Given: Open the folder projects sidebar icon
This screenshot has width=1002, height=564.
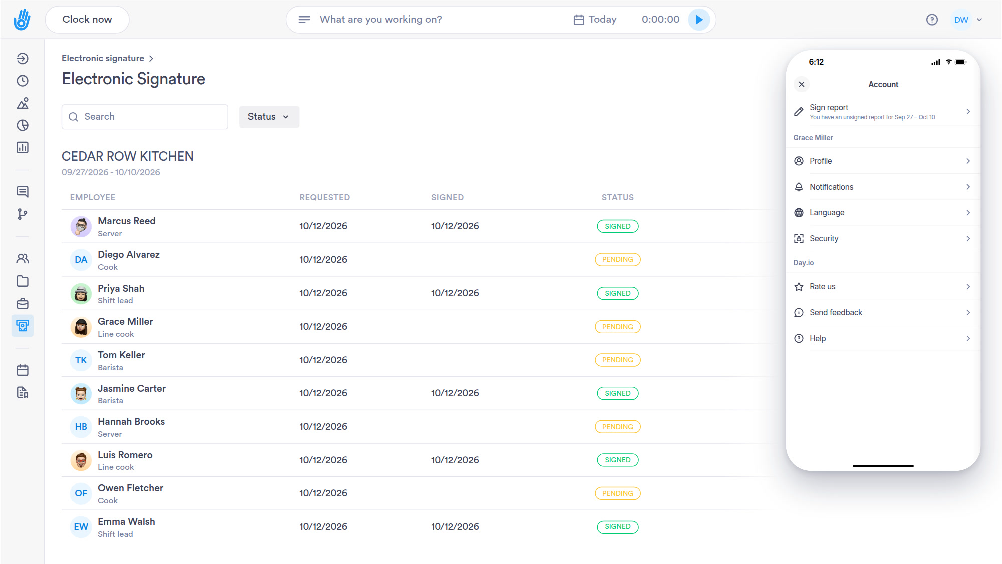Looking at the screenshot, I should pos(23,281).
